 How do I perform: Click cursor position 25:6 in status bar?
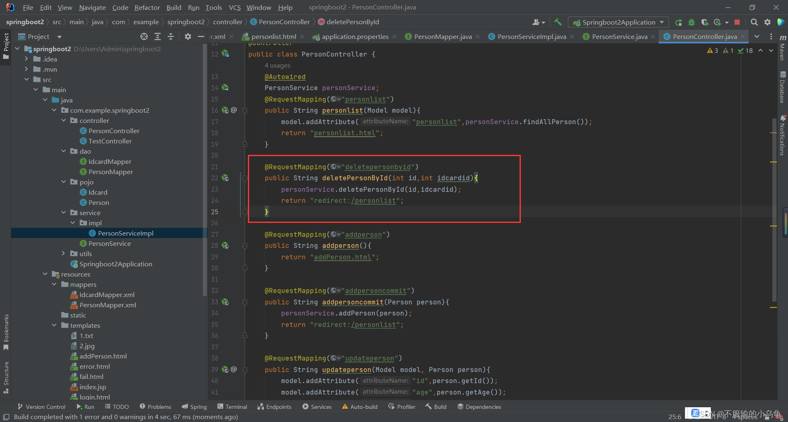coord(675,417)
